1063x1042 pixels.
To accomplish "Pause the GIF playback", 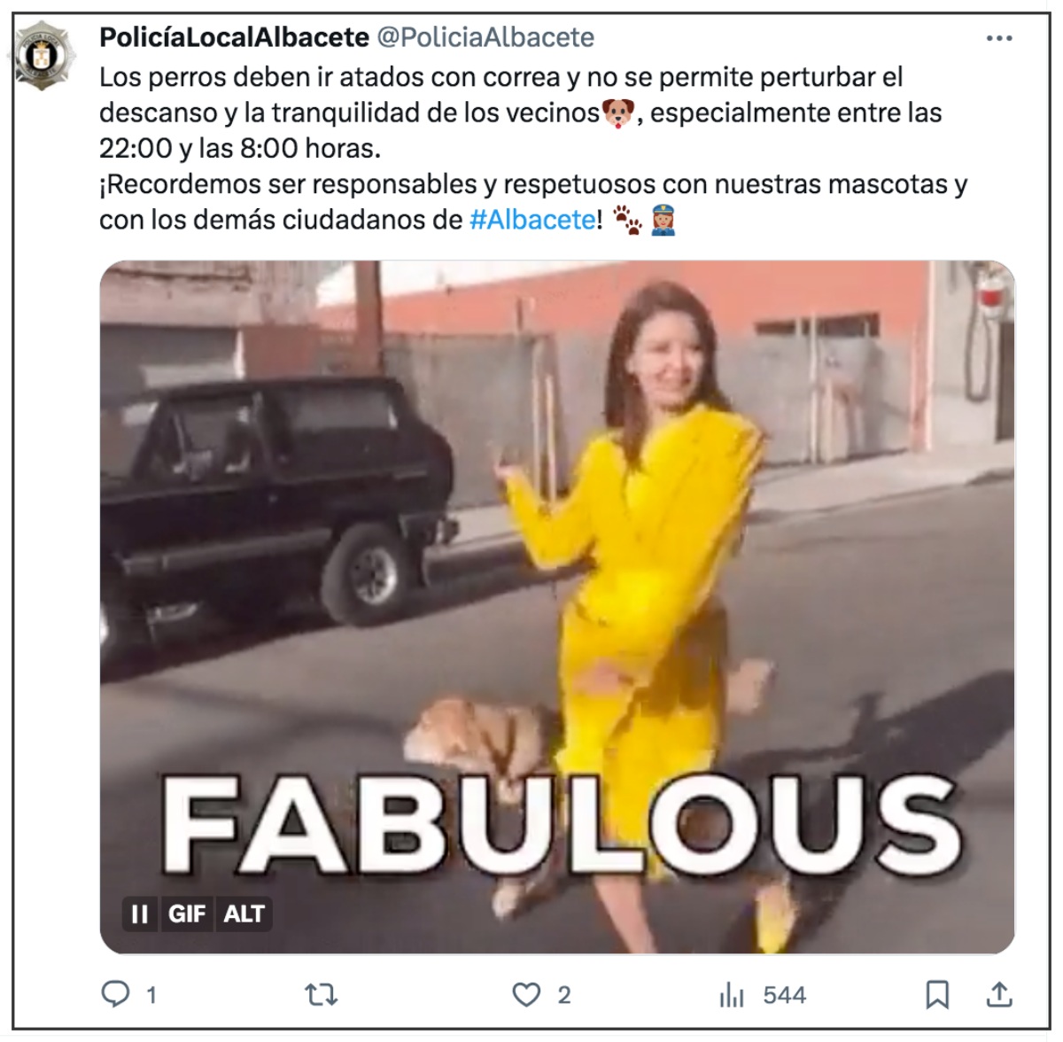I will coord(139,914).
